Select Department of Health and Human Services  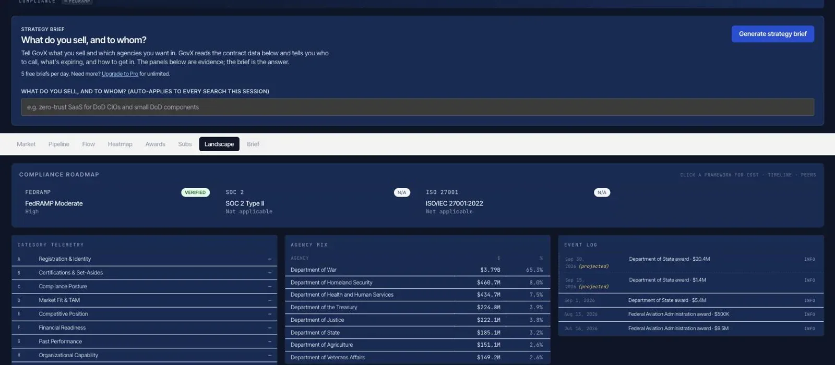(x=417, y=295)
